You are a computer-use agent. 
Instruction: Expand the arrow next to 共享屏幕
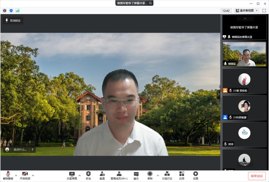[80, 175]
